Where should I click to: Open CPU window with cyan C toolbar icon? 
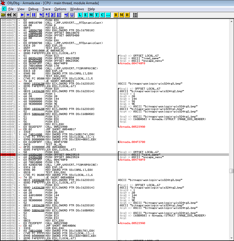102,15
